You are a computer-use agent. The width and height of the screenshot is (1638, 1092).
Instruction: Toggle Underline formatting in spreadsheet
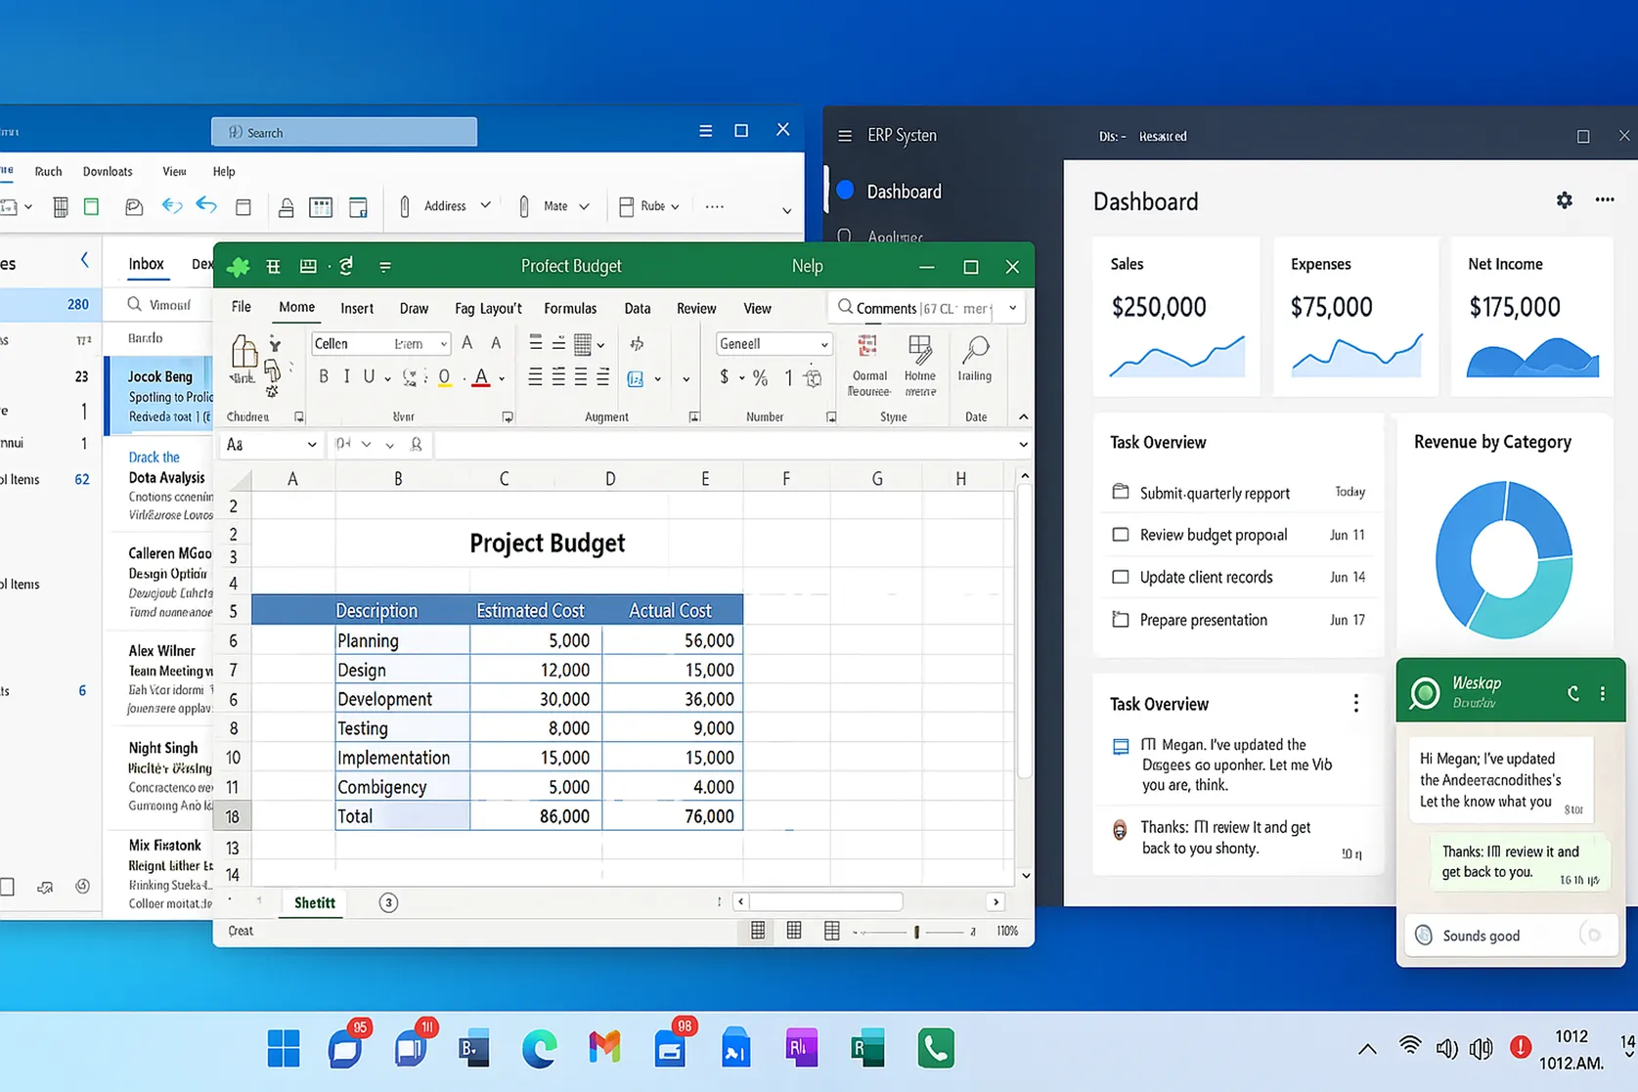pyautogui.click(x=369, y=377)
